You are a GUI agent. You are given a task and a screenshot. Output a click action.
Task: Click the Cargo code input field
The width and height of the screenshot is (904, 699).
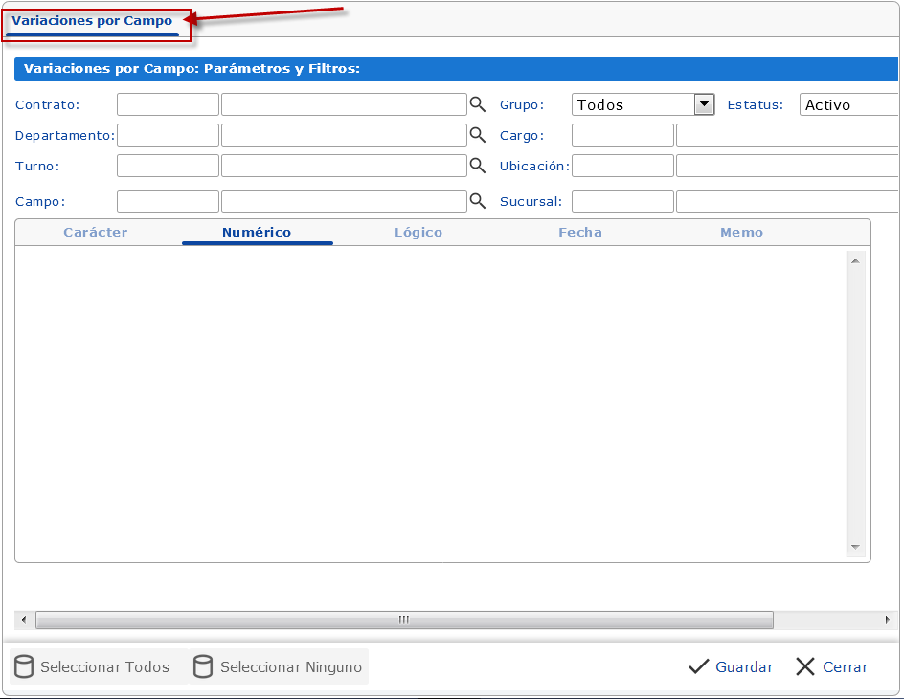pyautogui.click(x=622, y=135)
